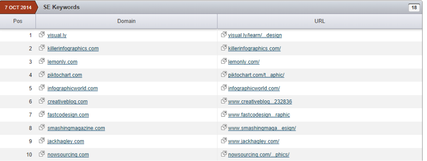Click external-link icon beside visual.ly domain
This screenshot has height=161, width=427.
coord(42,34)
